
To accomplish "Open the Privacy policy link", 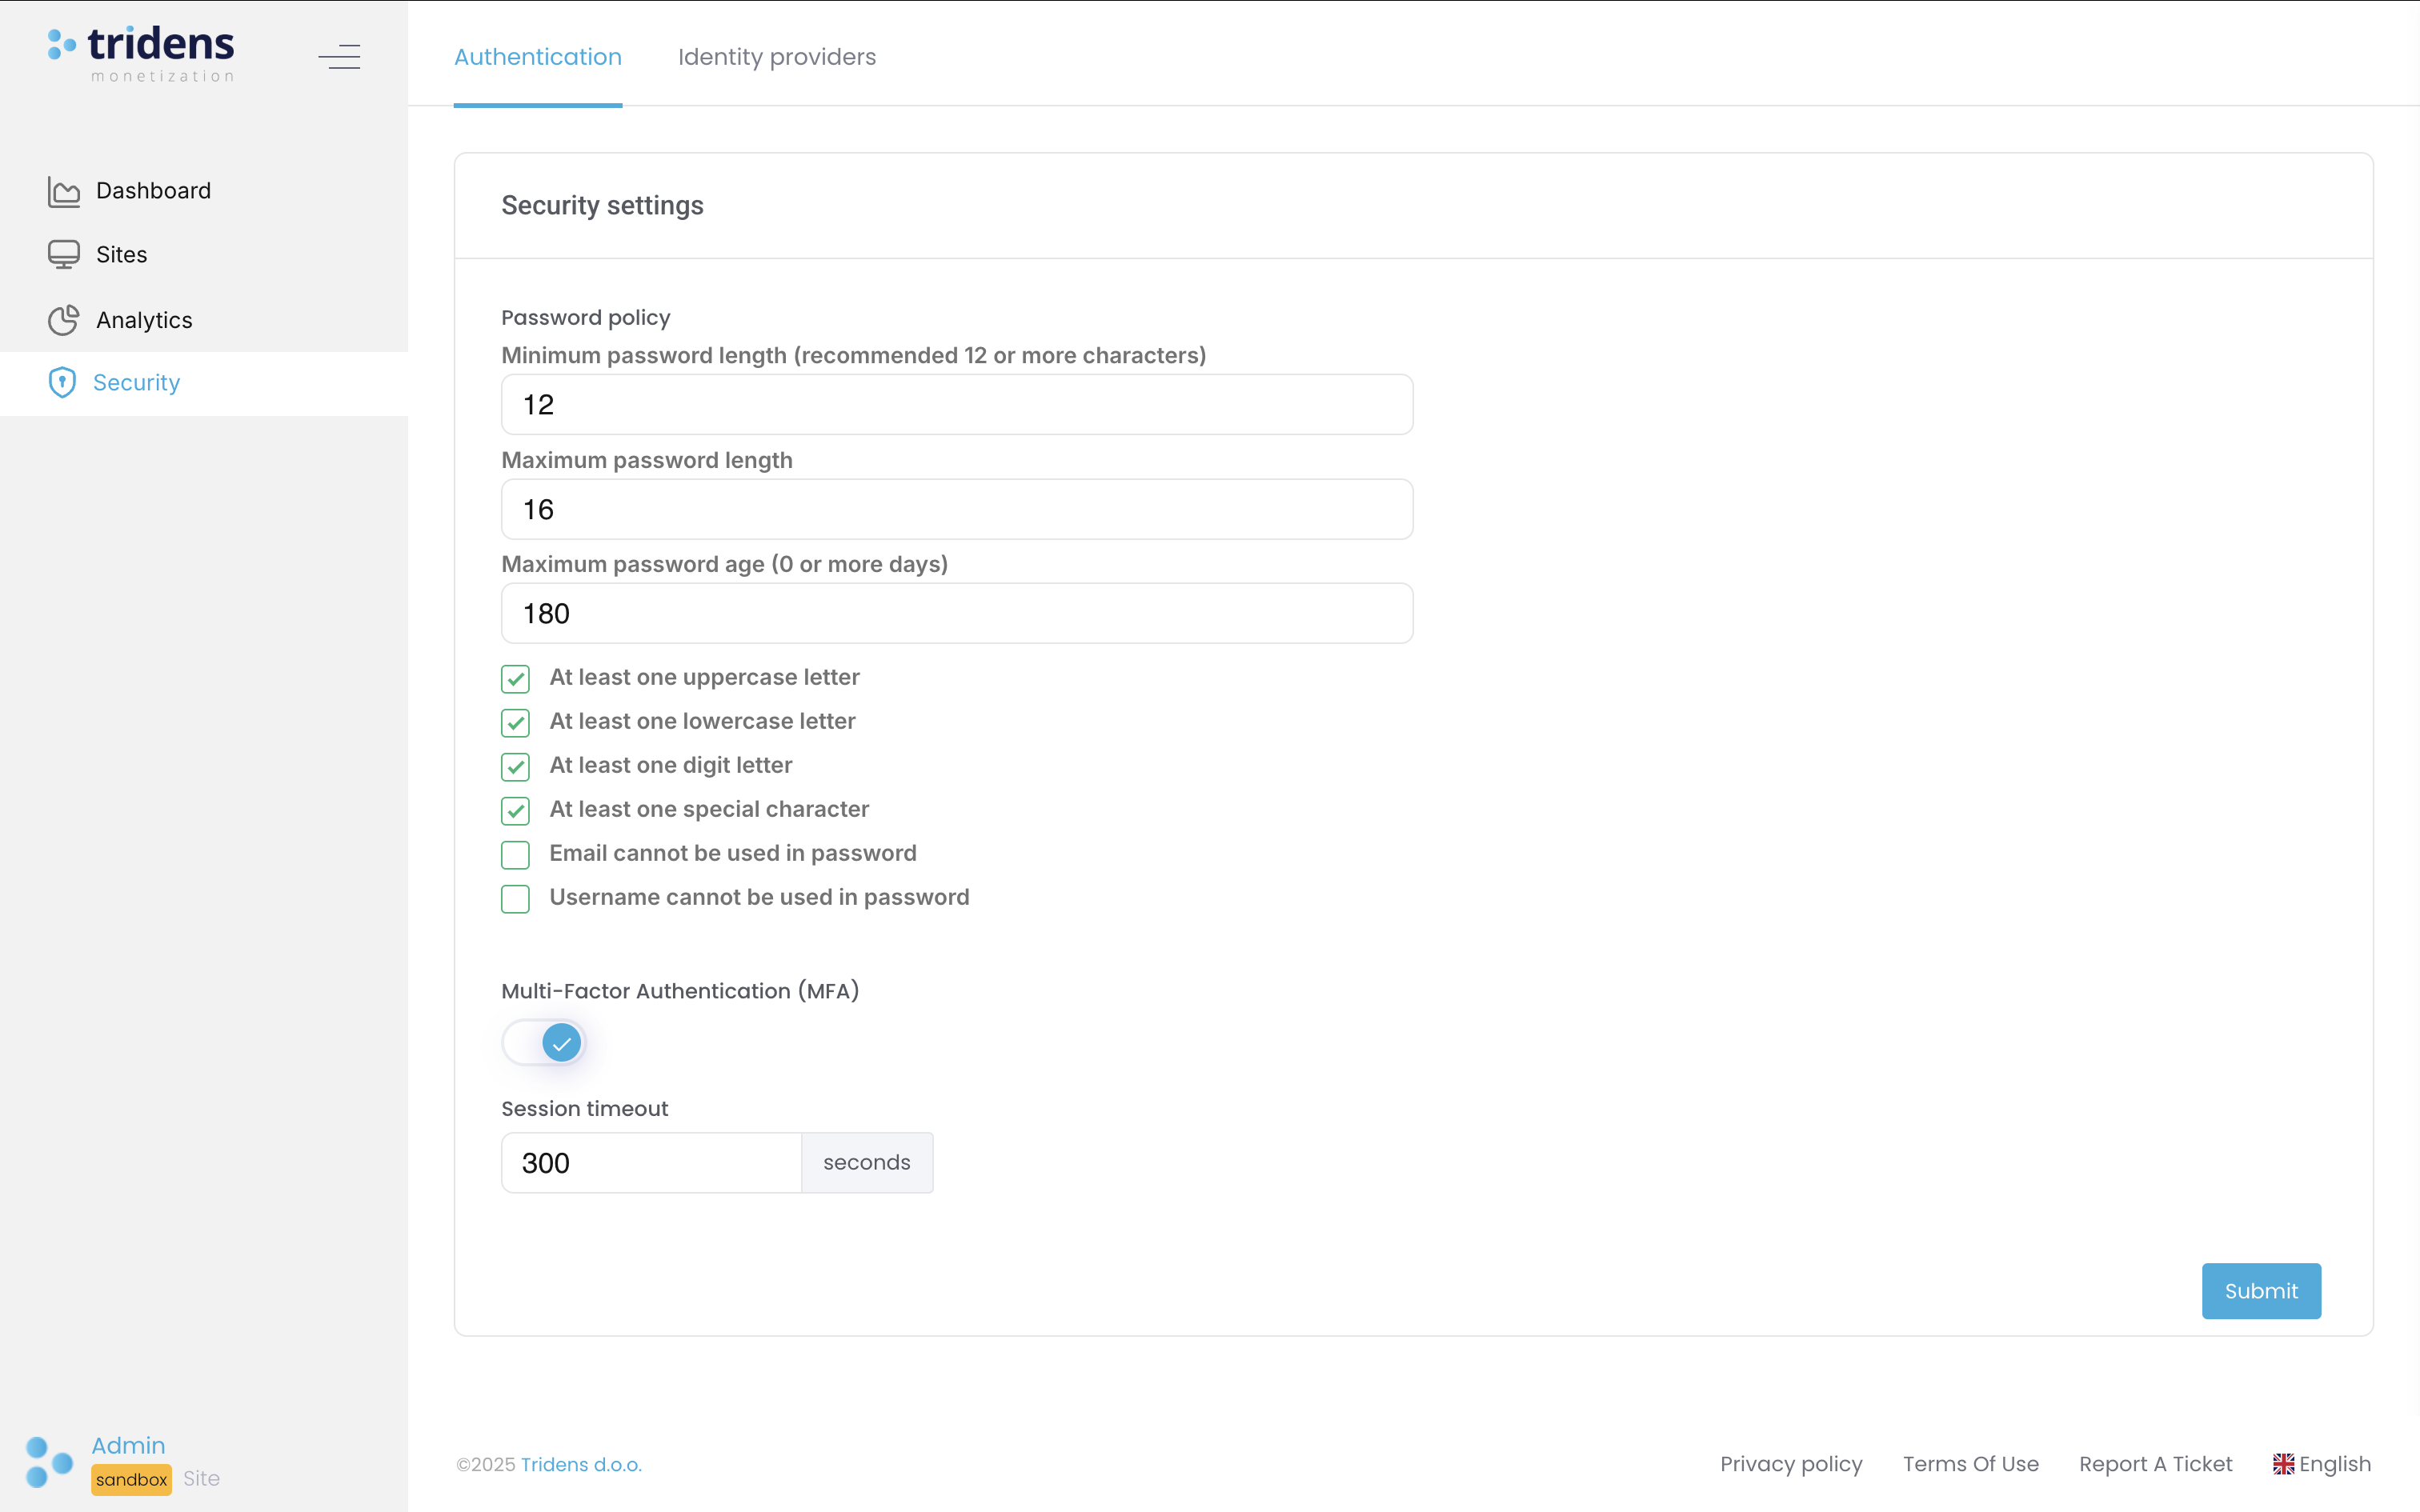I will point(1790,1463).
